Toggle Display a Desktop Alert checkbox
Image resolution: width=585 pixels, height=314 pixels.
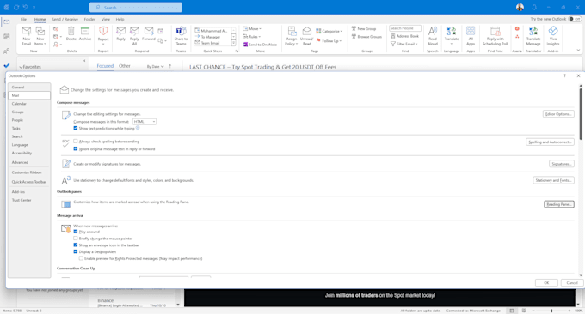click(x=76, y=252)
